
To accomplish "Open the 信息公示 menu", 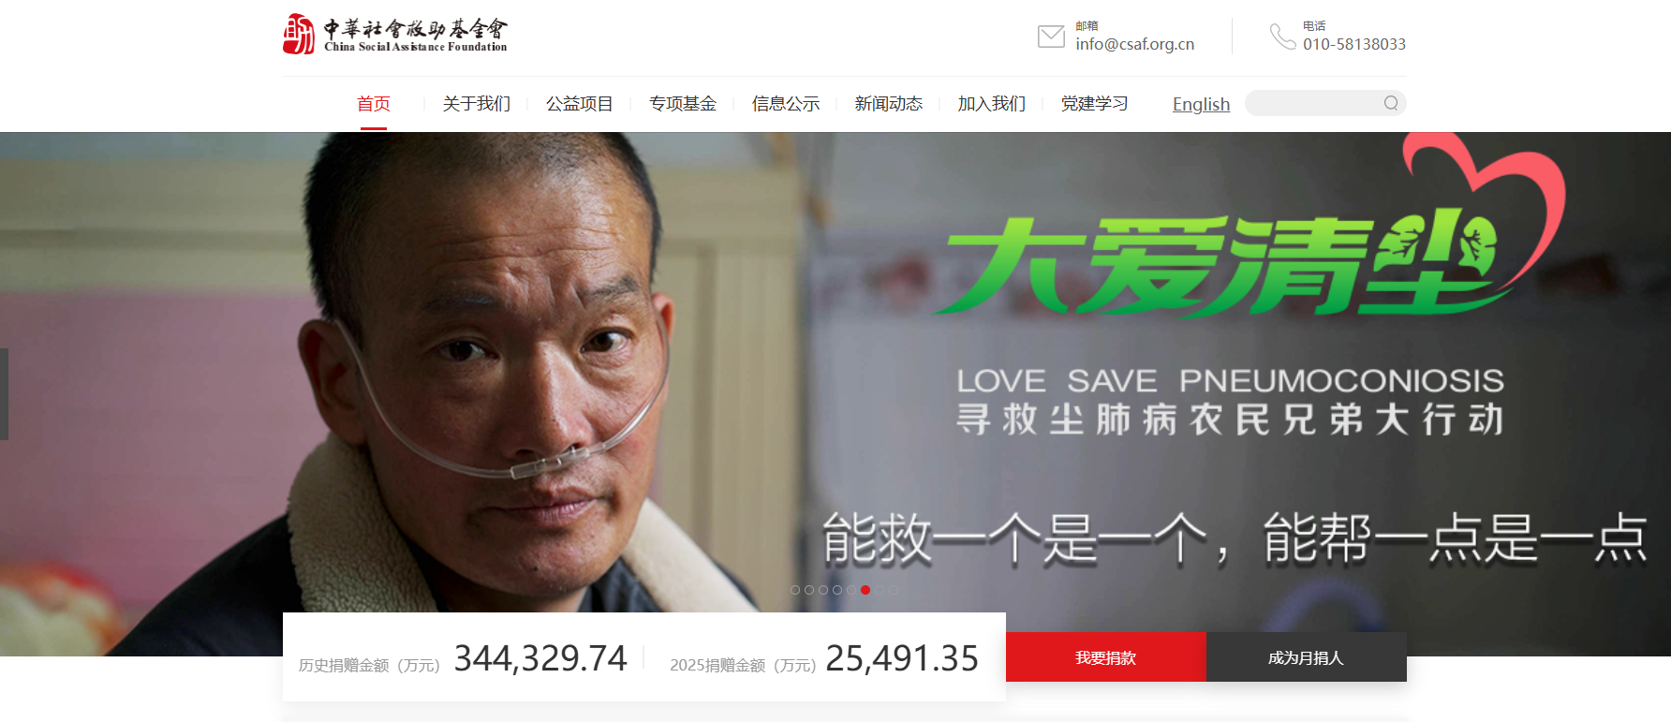I will [x=786, y=104].
